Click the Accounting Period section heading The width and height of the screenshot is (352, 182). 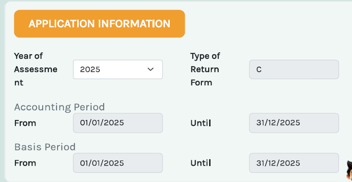click(x=59, y=107)
